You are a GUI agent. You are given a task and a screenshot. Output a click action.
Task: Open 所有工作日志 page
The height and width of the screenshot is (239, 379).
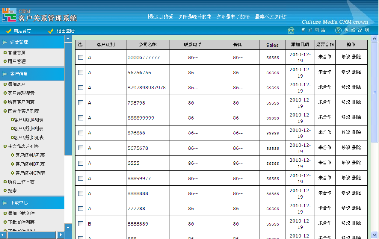tap(21, 182)
